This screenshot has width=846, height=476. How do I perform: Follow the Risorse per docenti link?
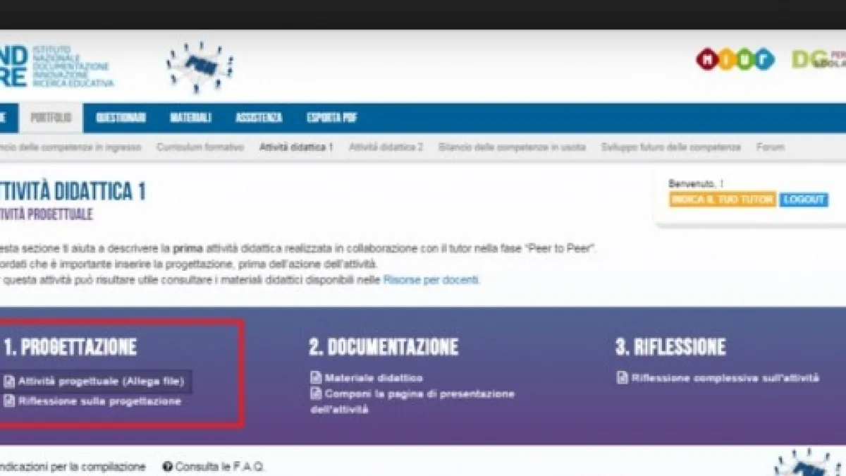click(431, 280)
